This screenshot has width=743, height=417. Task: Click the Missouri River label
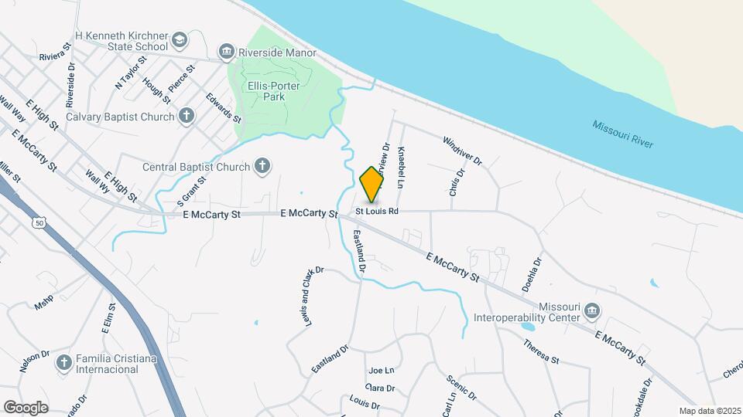(622, 134)
